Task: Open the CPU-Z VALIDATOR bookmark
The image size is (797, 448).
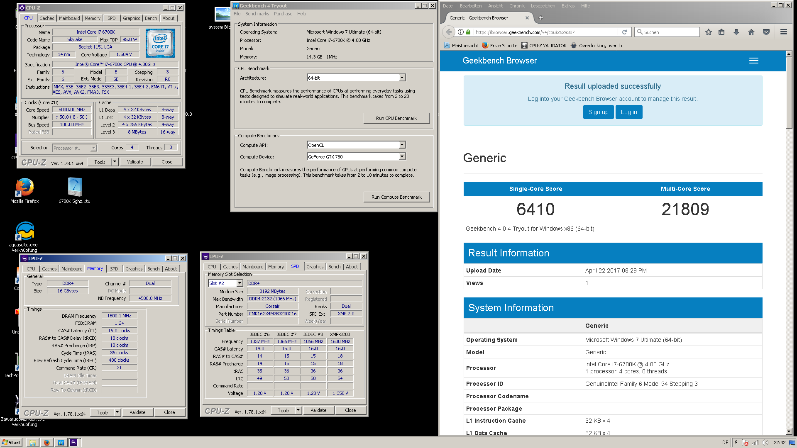Action: tap(544, 46)
